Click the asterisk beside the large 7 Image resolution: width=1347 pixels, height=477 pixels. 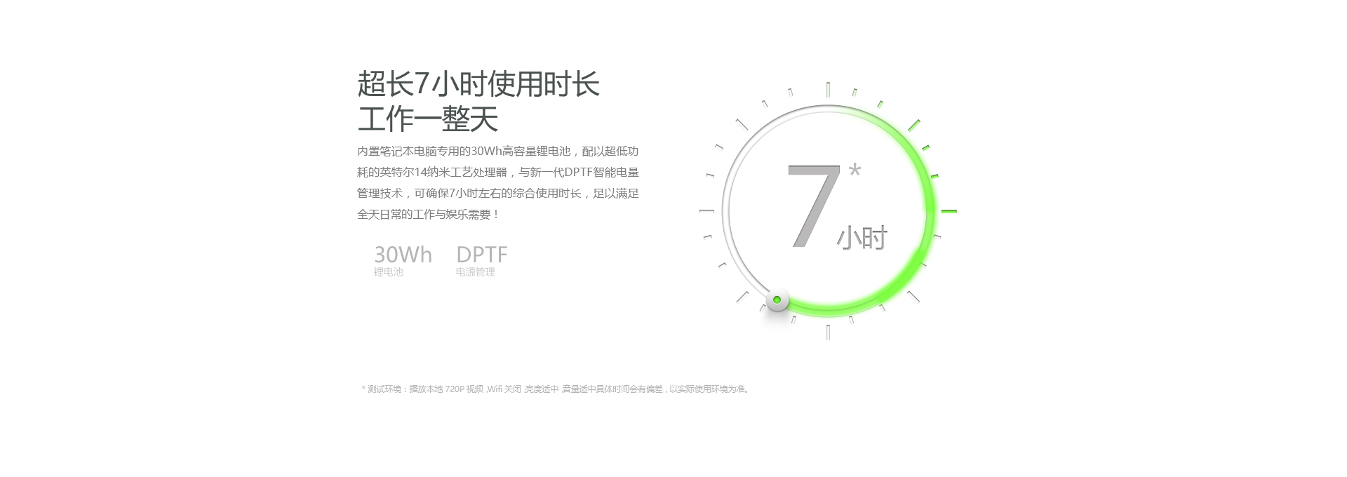855,171
